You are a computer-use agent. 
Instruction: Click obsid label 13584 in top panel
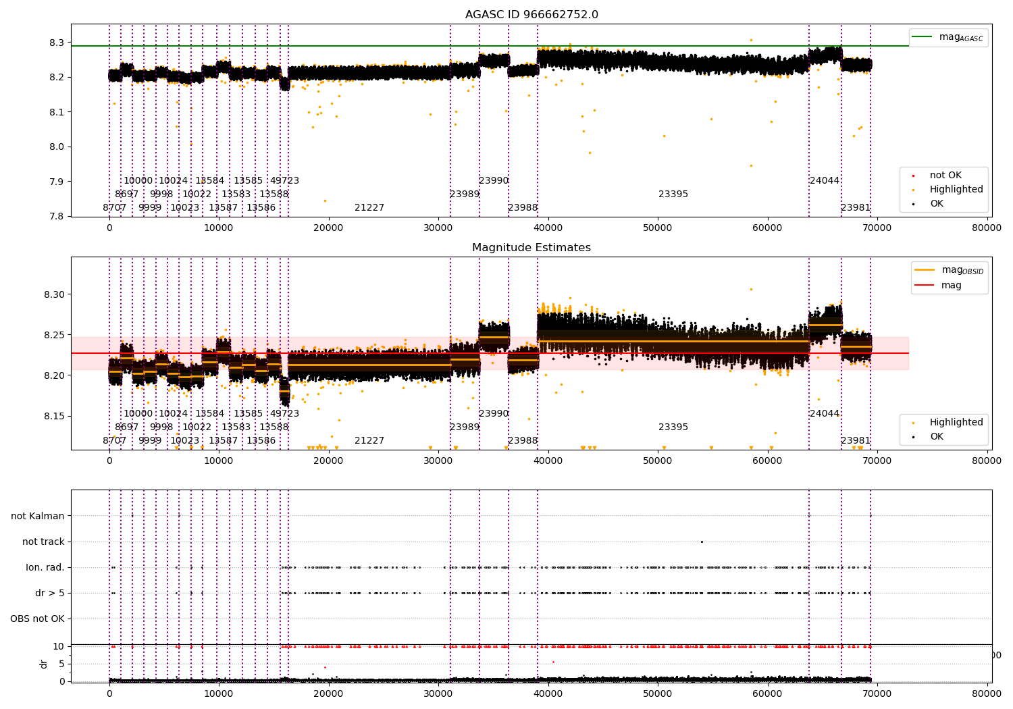click(x=209, y=181)
